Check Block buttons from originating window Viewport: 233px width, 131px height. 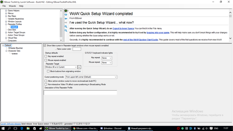[48, 71]
